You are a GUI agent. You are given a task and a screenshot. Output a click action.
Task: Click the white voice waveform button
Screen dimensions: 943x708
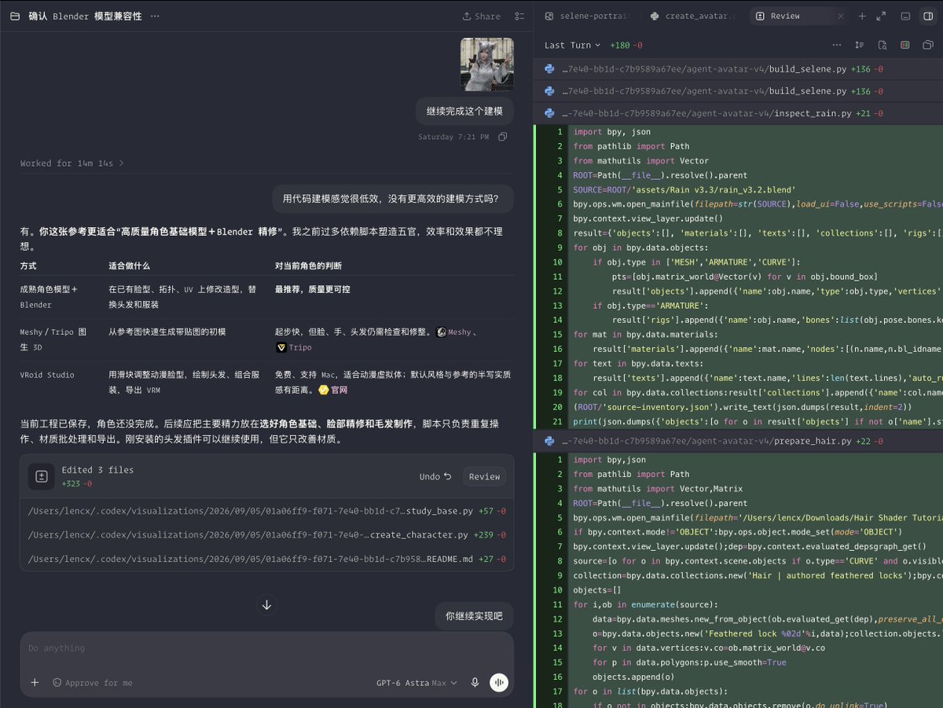point(499,682)
